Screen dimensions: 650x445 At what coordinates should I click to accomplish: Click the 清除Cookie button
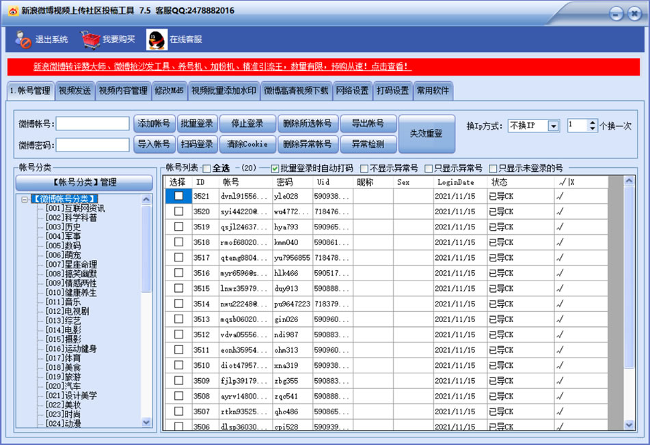tap(247, 145)
